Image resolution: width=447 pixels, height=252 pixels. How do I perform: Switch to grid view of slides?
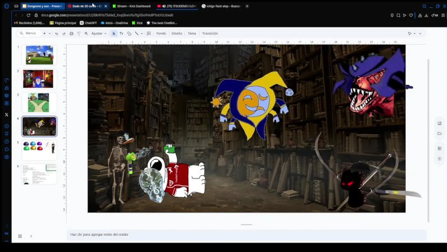coord(20,236)
